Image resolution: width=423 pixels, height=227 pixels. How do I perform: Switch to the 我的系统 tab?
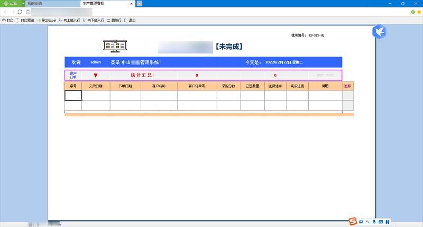click(x=34, y=4)
